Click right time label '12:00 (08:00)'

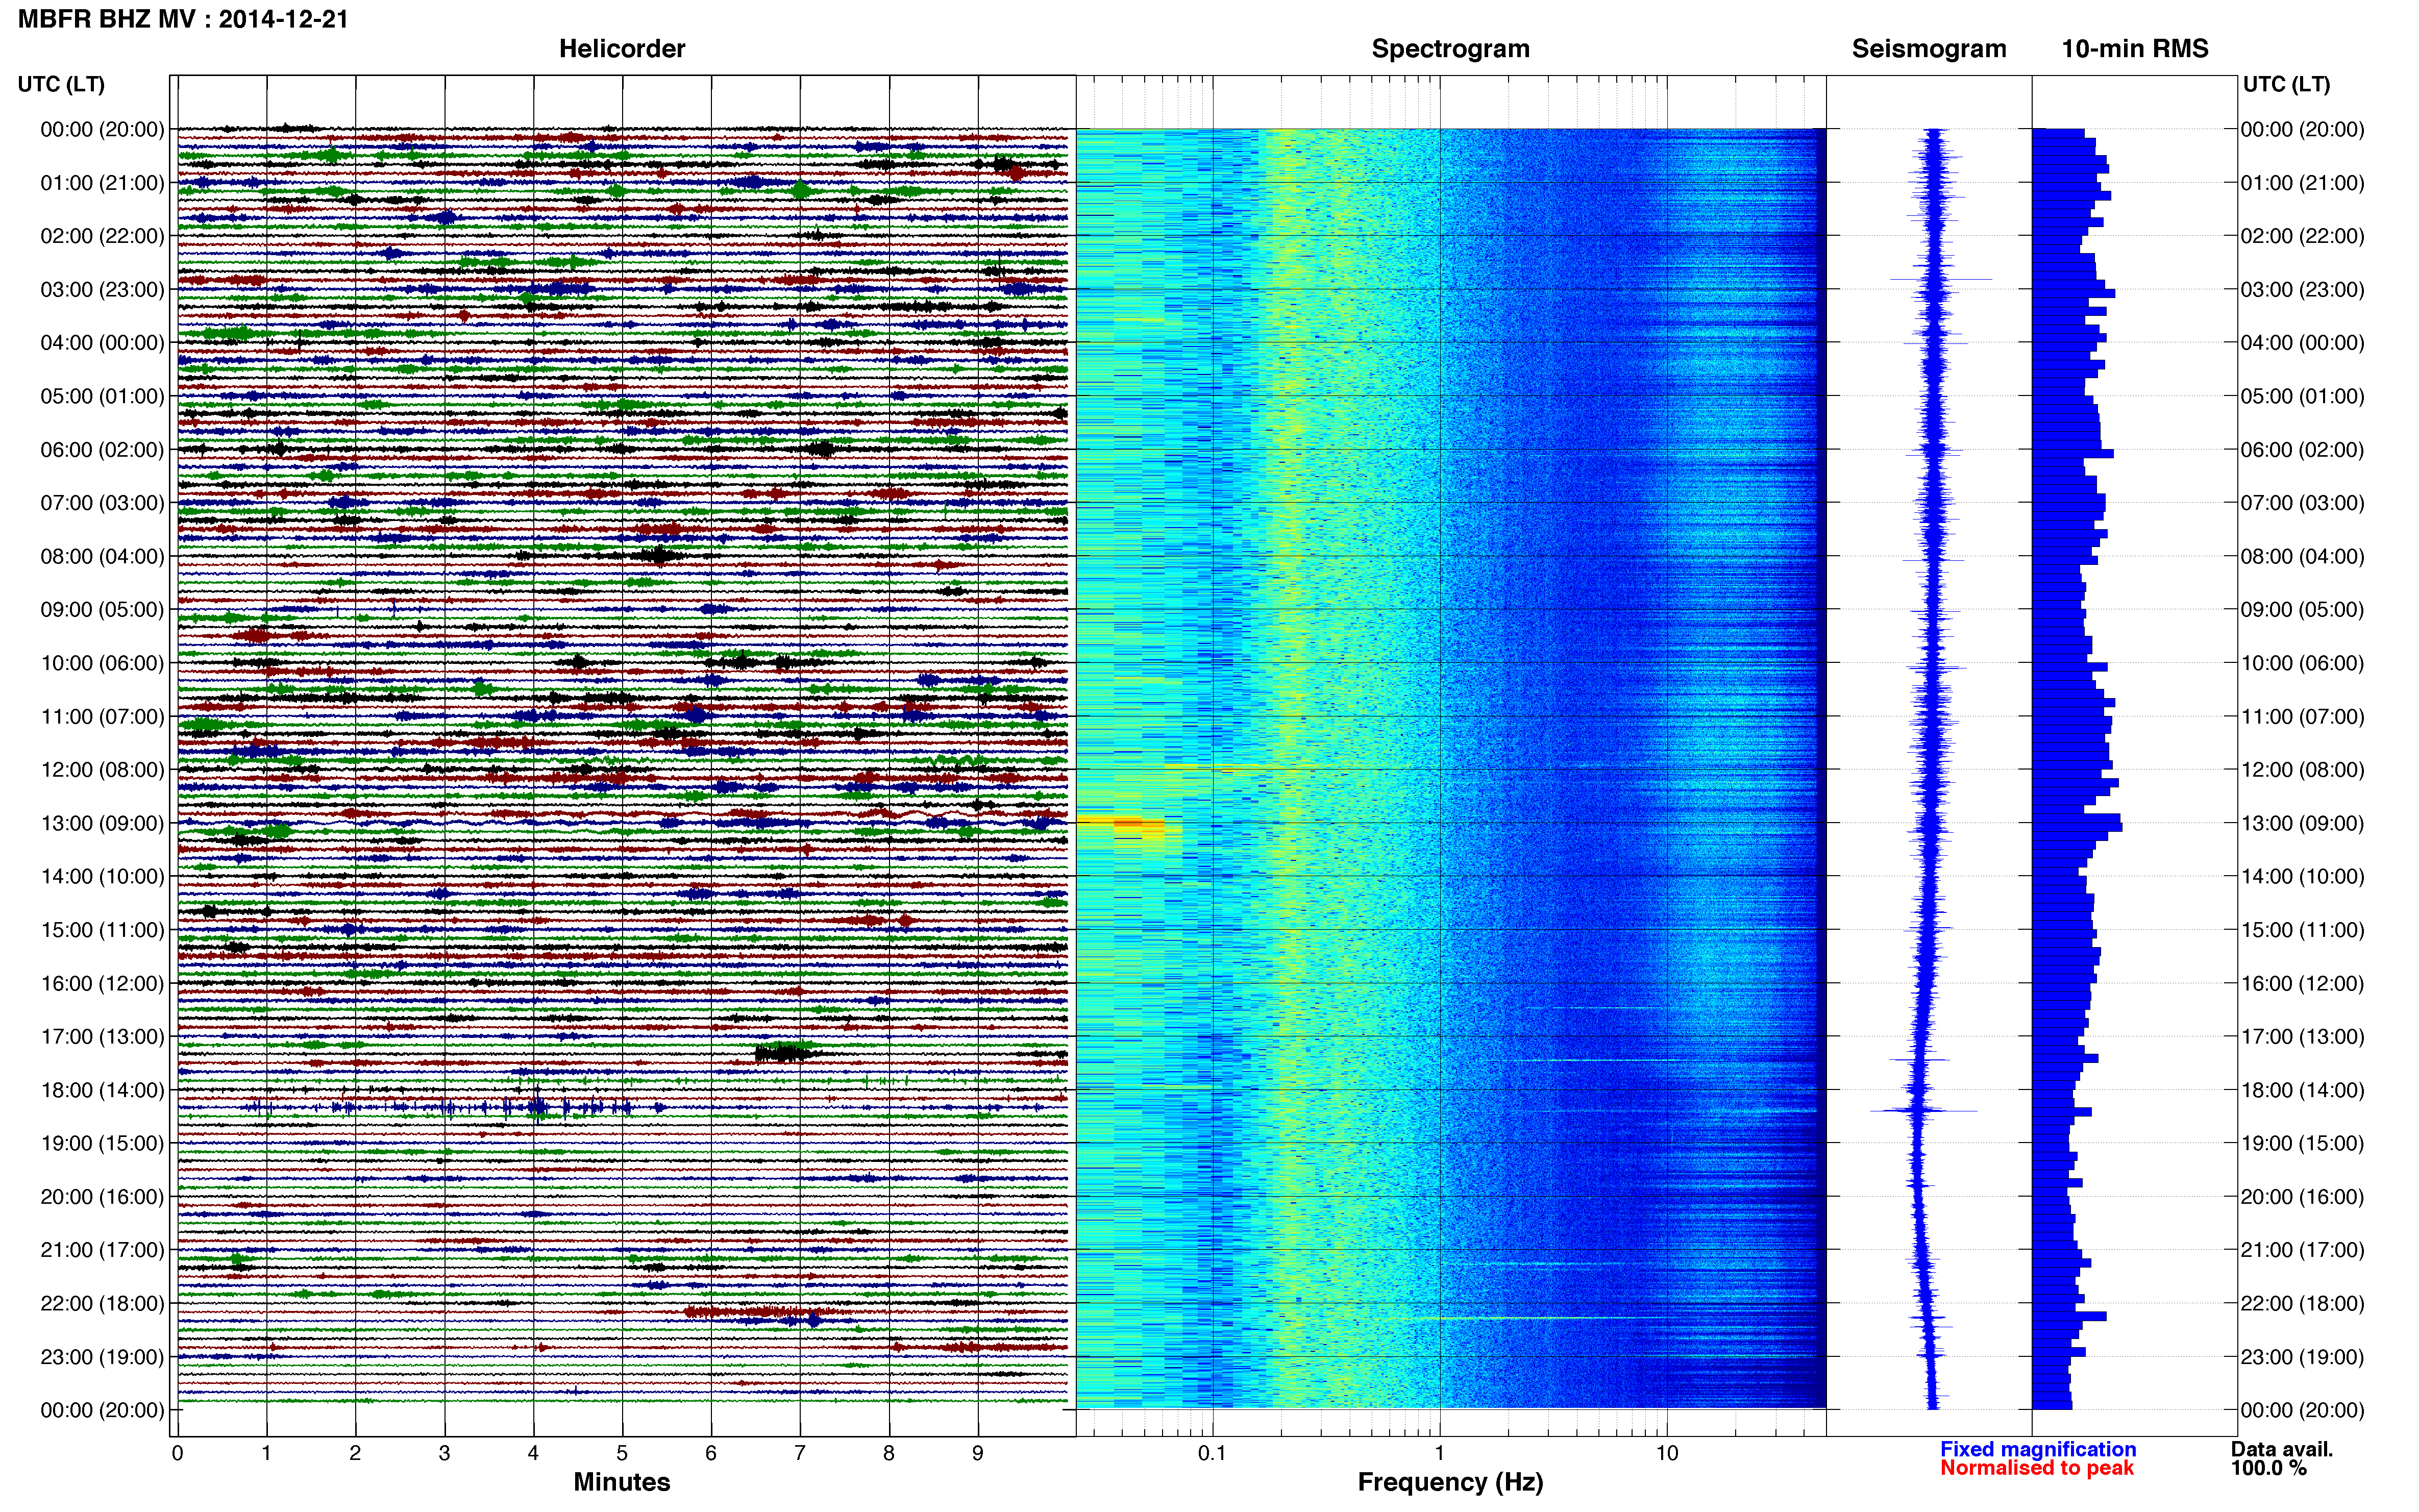point(2302,770)
